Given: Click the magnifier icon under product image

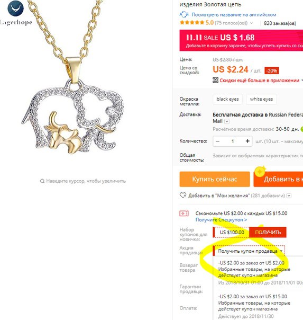Looking at the screenshot, I should [42, 181].
